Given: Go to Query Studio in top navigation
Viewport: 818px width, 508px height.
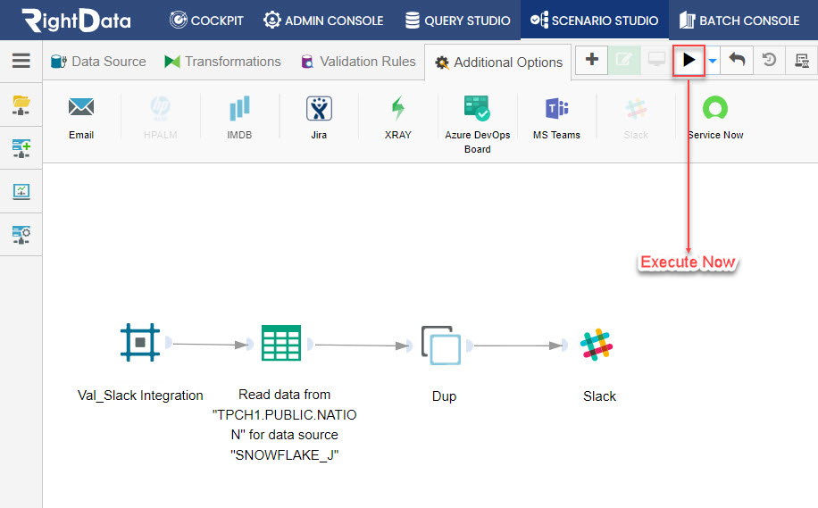Looking at the screenshot, I should tap(457, 21).
